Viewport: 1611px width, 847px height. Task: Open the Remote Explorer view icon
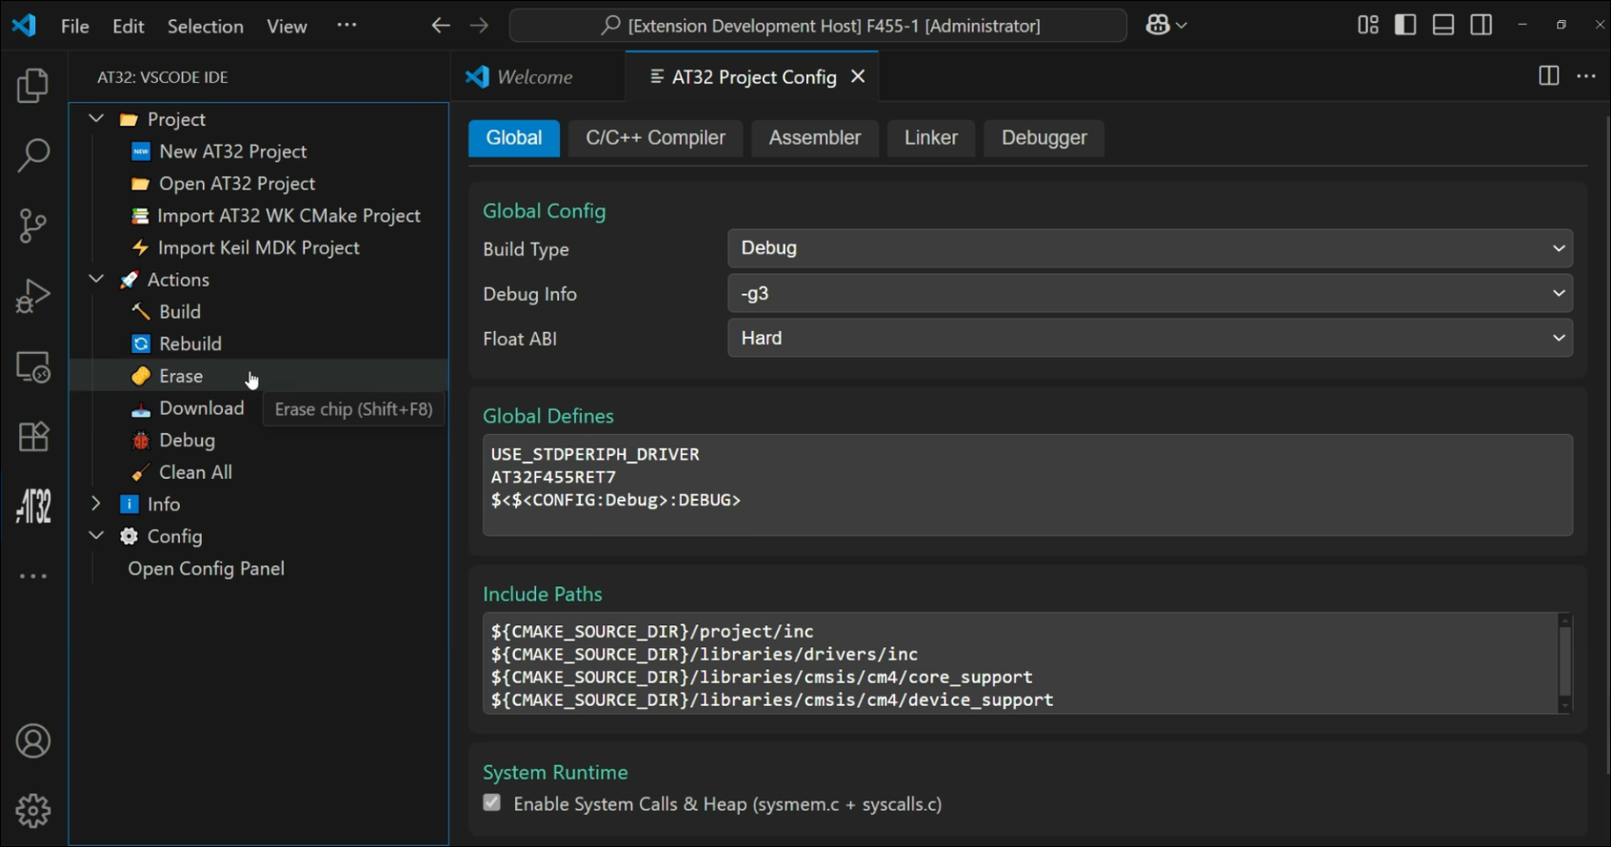33,366
